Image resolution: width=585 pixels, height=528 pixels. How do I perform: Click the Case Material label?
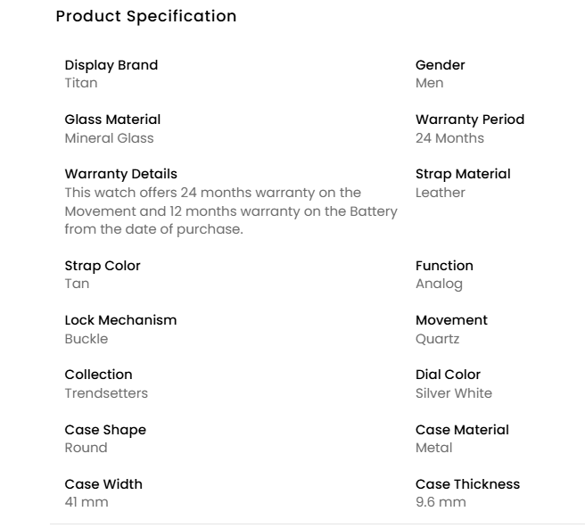pyautogui.click(x=462, y=430)
